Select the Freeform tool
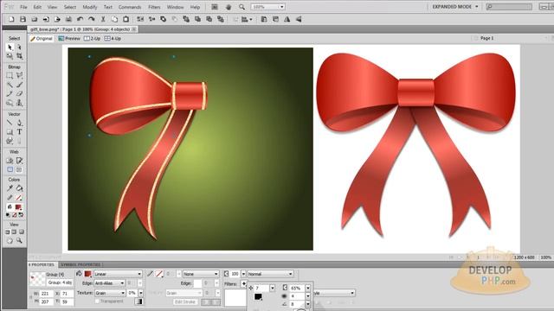This screenshot has width=554, height=311. 10,141
